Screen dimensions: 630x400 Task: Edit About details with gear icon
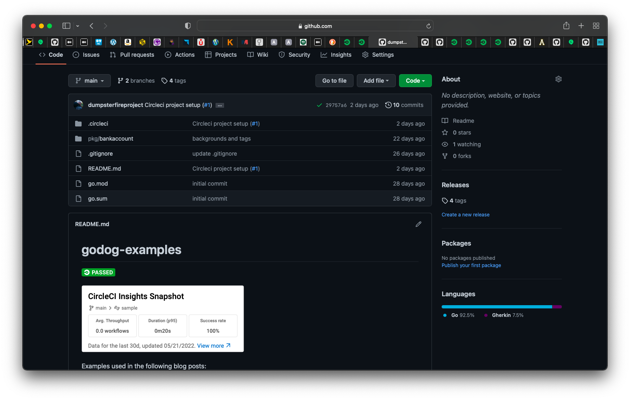[x=559, y=79]
